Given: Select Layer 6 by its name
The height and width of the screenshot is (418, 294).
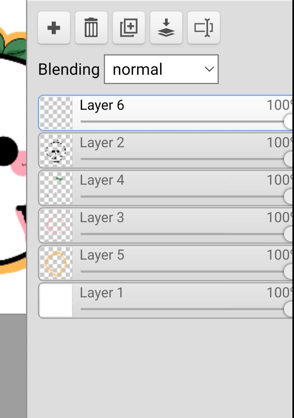Looking at the screenshot, I should coord(102,105).
